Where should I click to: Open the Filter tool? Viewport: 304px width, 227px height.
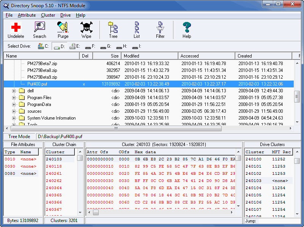pyautogui.click(x=160, y=30)
